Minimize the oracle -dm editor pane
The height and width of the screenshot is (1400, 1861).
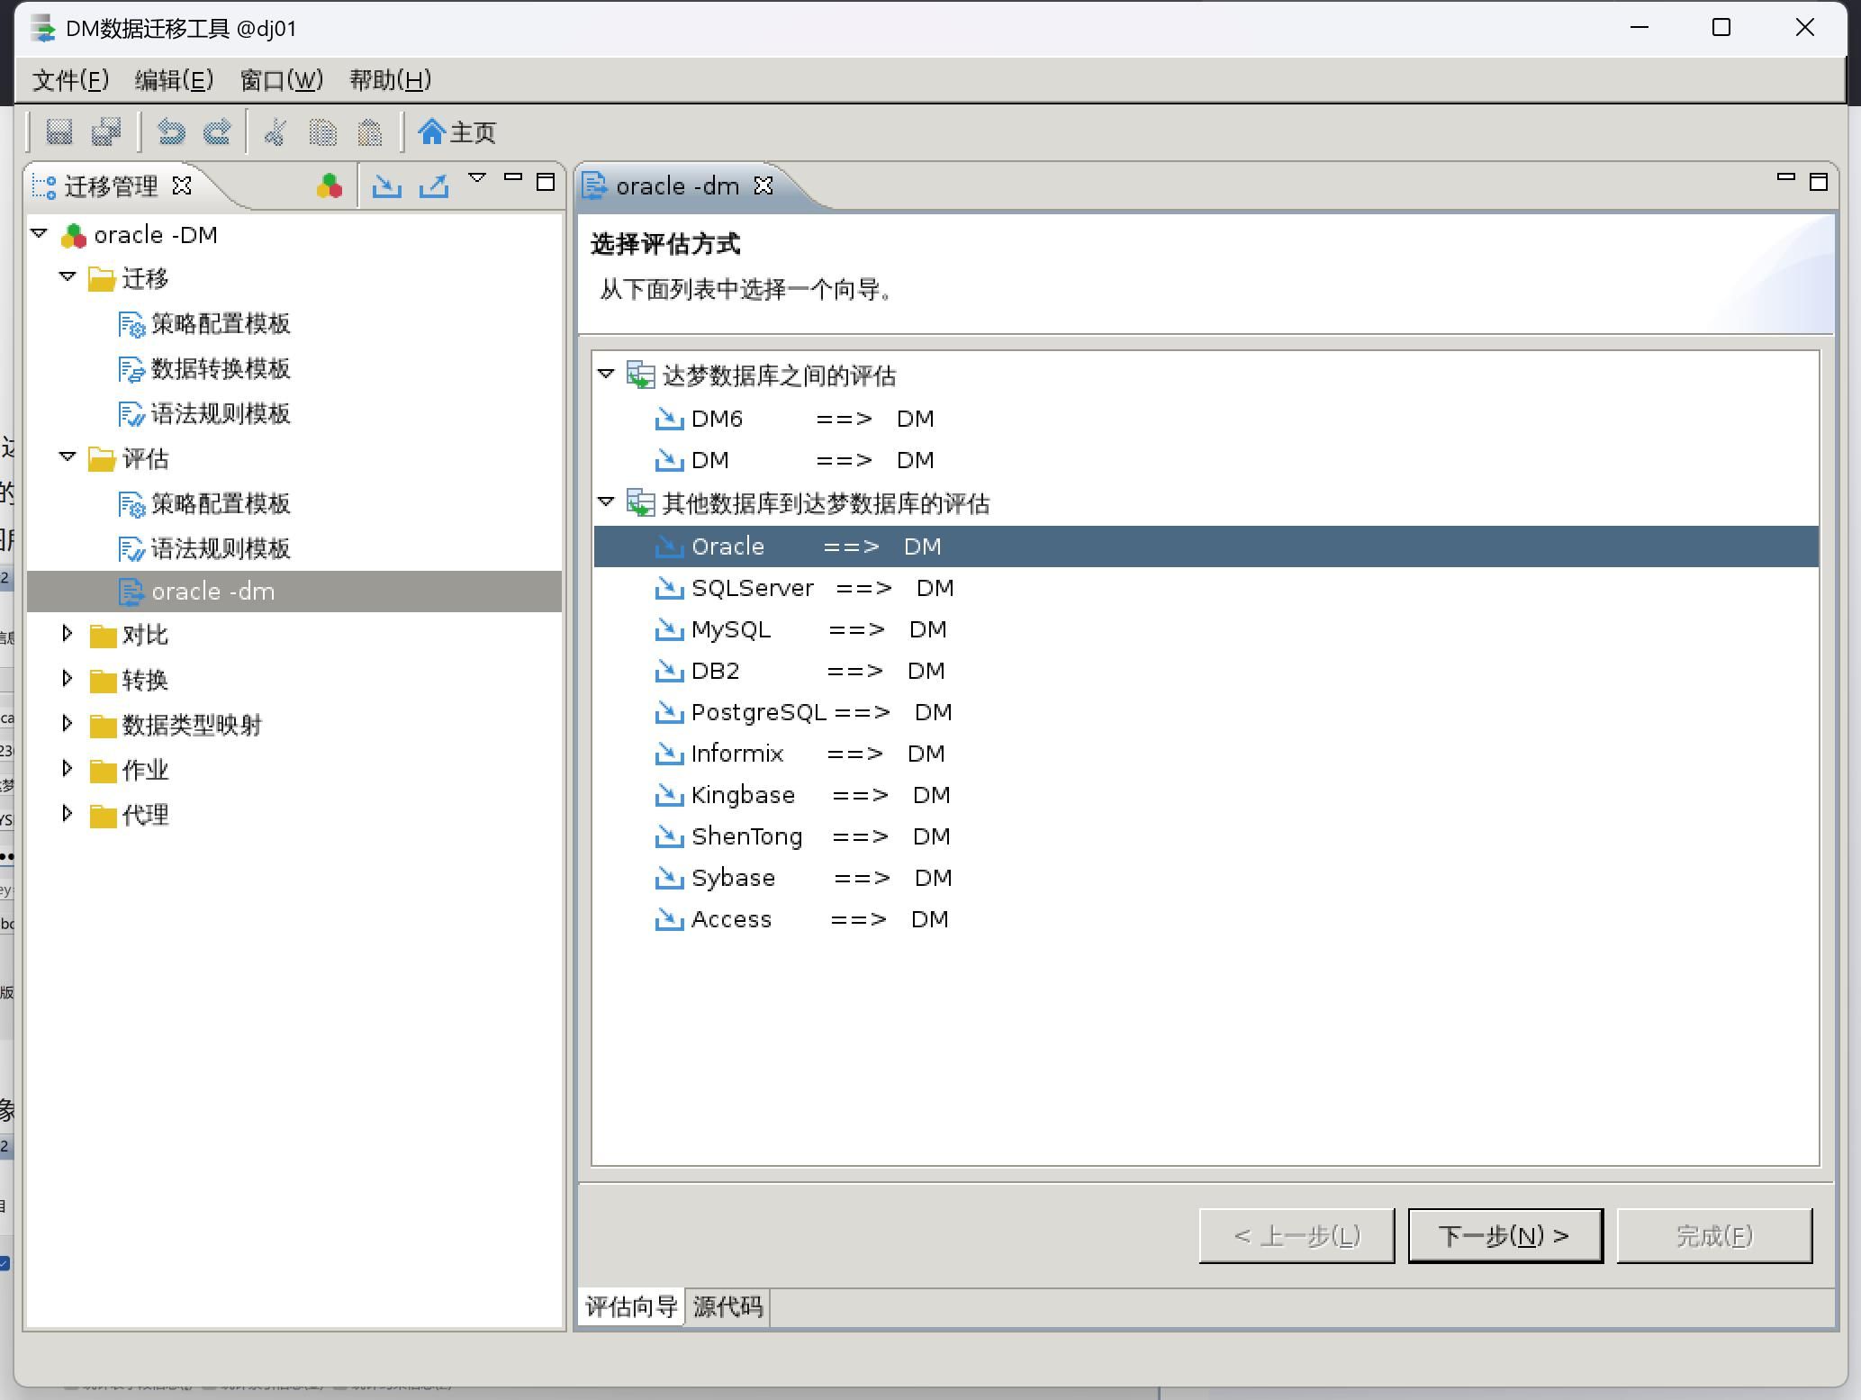(x=1785, y=178)
